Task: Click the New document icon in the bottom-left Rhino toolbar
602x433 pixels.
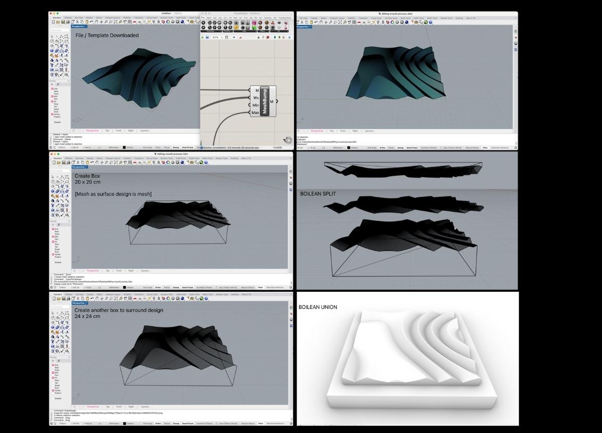Action: (x=53, y=298)
